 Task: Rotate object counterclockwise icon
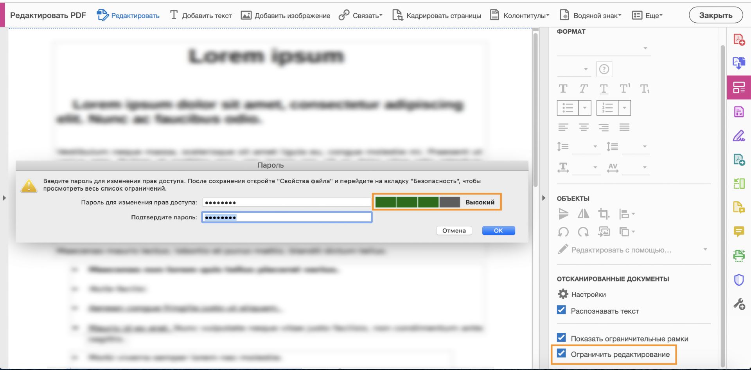[563, 232]
